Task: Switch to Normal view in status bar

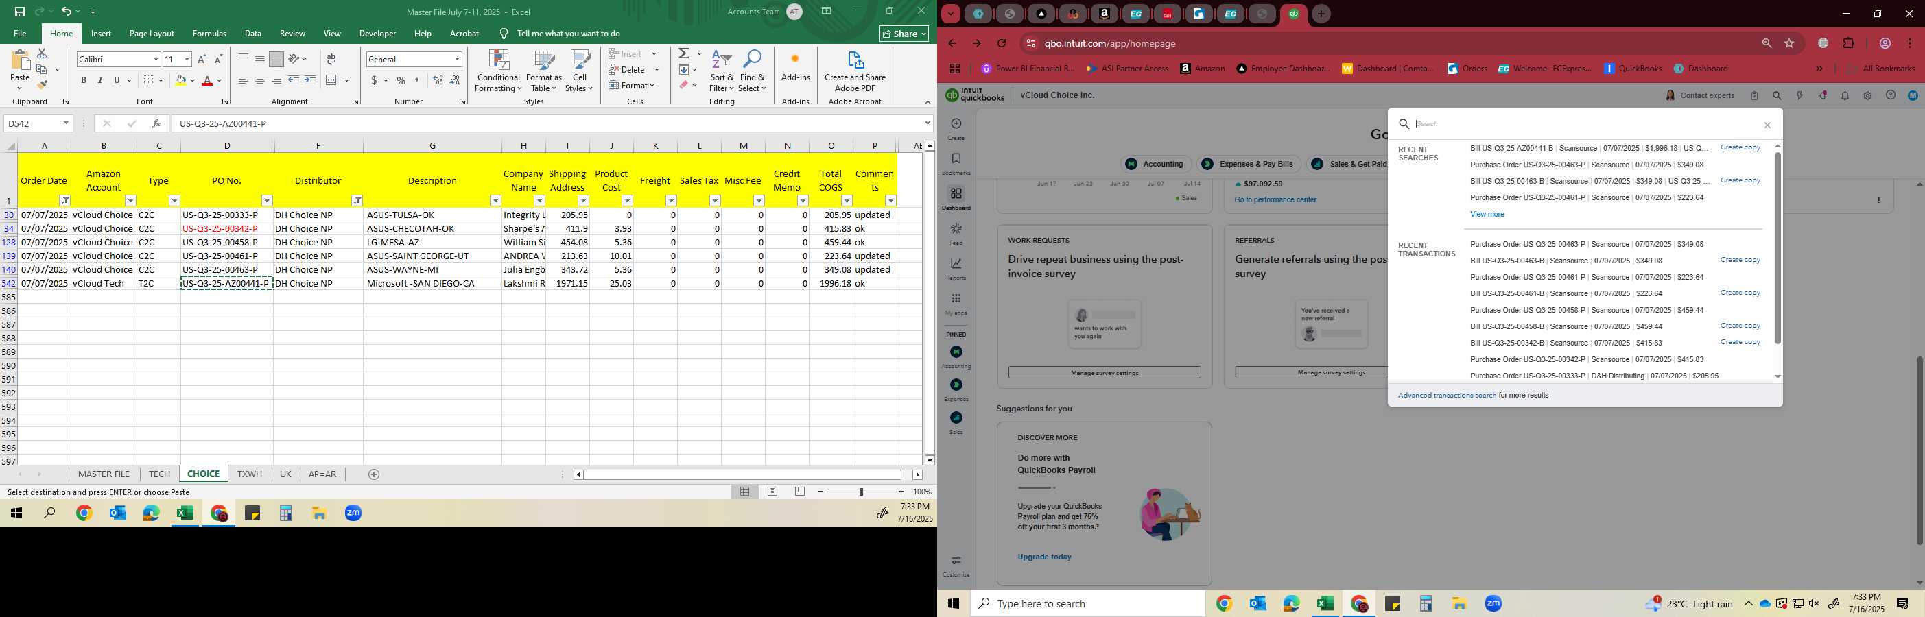Action: coord(745,492)
